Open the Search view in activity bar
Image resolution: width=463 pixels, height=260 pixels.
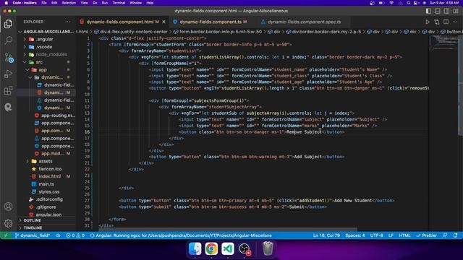tap(8, 40)
